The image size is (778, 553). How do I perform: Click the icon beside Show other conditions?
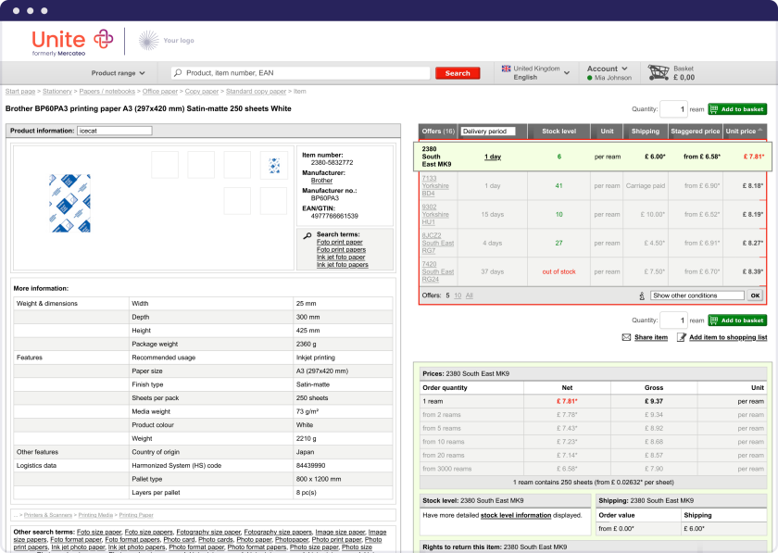point(642,295)
